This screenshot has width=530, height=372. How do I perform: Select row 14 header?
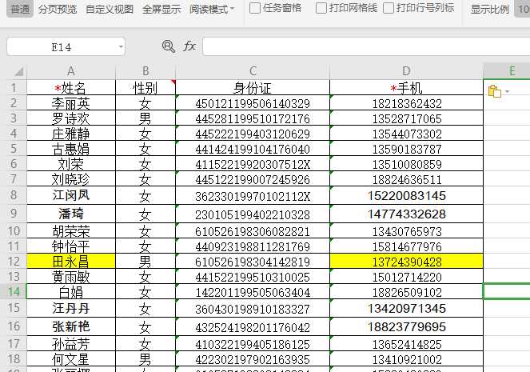click(14, 291)
